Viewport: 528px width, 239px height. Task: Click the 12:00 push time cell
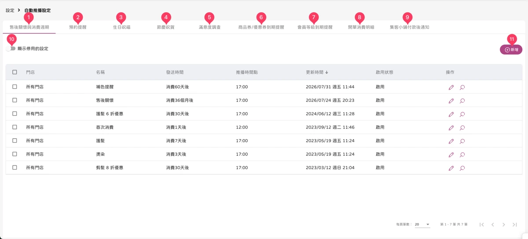(x=242, y=127)
